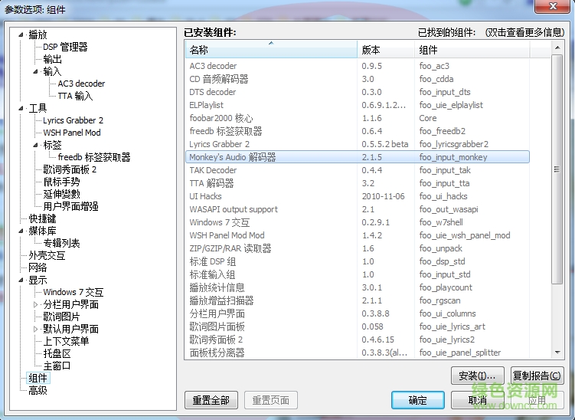Screen dimensions: 575x420
Task: Click the scrollbar up arrow
Action: 557,48
